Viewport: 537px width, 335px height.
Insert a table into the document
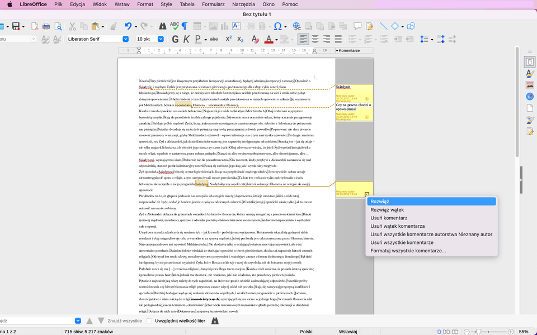point(197,26)
